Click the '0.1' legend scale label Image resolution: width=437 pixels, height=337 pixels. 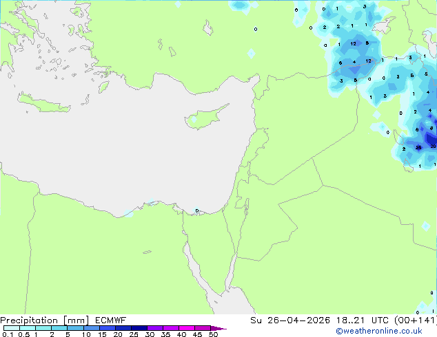click(8, 334)
